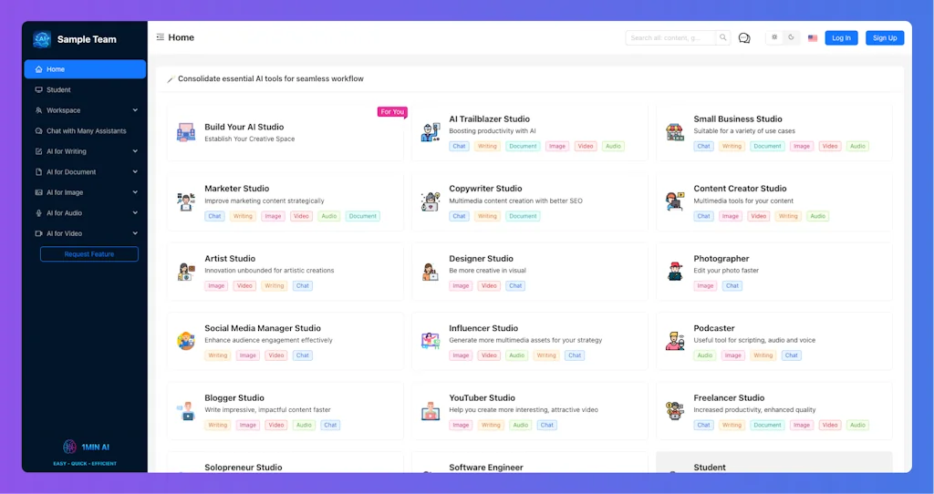Viewport: 934px width, 494px height.
Task: Click the For You badge
Action: click(392, 112)
